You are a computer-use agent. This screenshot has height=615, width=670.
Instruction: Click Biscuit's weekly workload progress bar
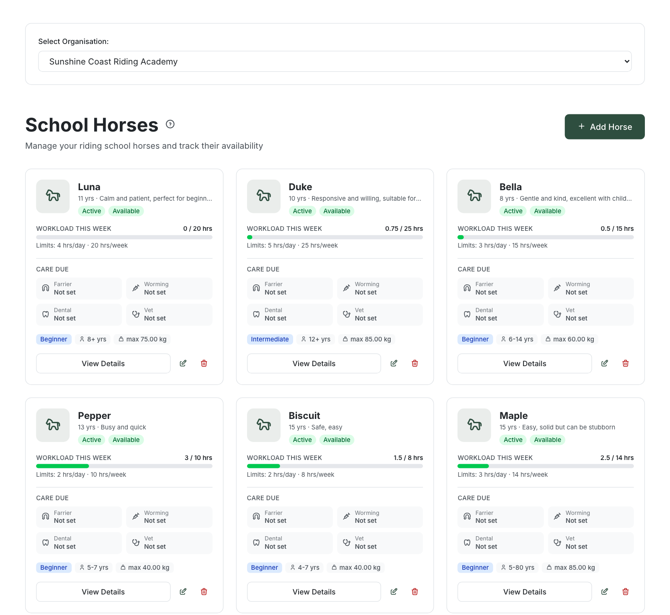pos(335,466)
